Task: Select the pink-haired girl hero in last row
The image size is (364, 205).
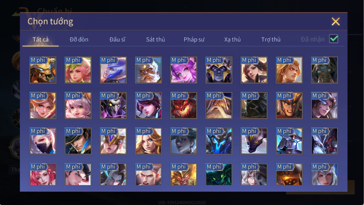Action: click(43, 174)
